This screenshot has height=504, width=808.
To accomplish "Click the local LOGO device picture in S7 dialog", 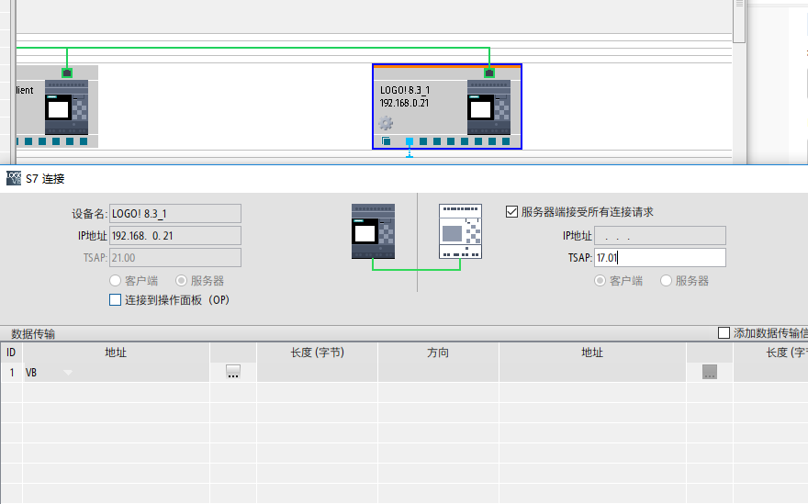I will point(373,231).
